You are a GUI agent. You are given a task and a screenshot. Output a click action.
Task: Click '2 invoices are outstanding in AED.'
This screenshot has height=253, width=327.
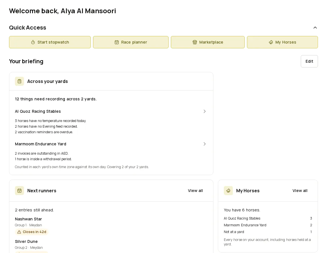point(42,153)
